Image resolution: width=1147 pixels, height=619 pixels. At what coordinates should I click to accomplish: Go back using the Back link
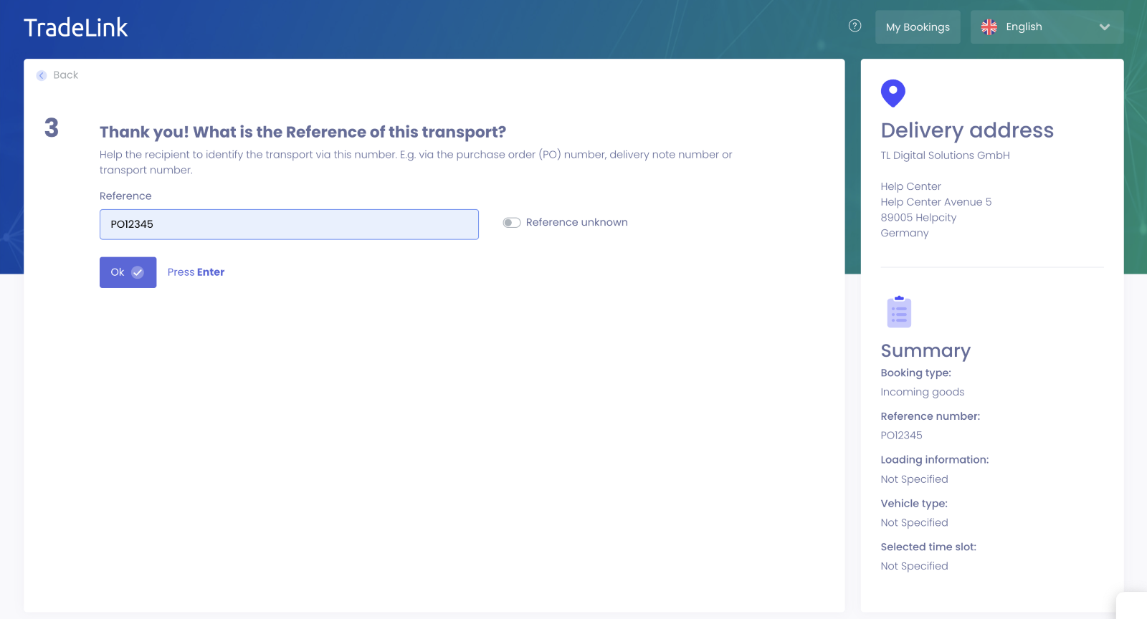[65, 75]
